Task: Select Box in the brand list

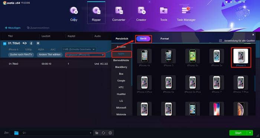Action: pyautogui.click(x=121, y=74)
